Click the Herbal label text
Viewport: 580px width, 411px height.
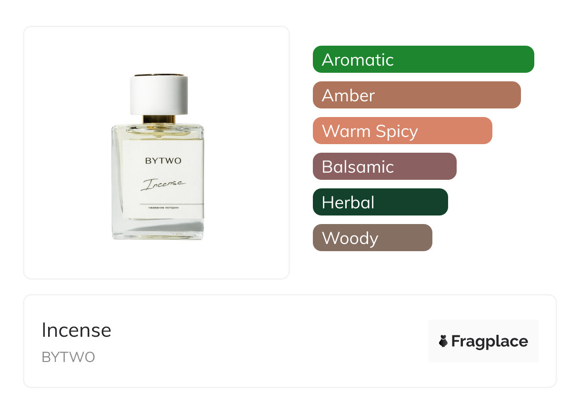(x=348, y=203)
